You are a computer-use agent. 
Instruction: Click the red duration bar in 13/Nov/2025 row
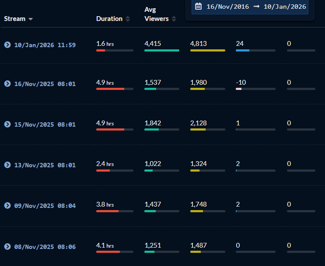103,171
